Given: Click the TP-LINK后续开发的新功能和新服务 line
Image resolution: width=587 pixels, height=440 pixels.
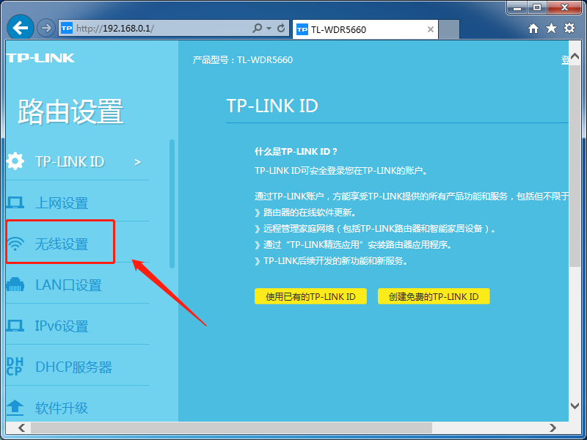Looking at the screenshot, I should (331, 261).
